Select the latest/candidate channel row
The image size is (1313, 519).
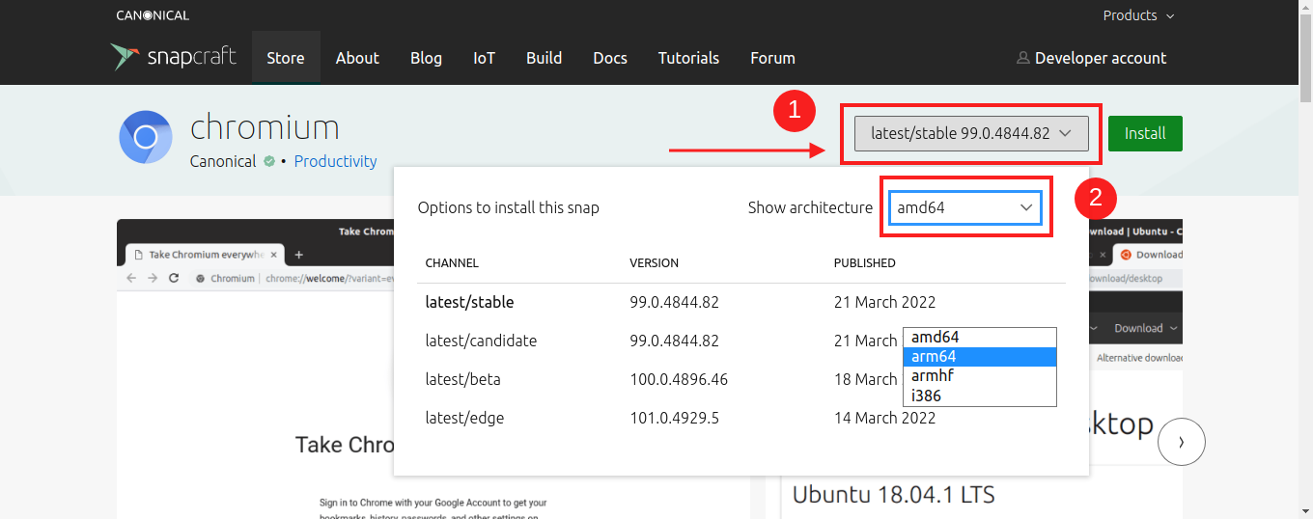[741, 341]
